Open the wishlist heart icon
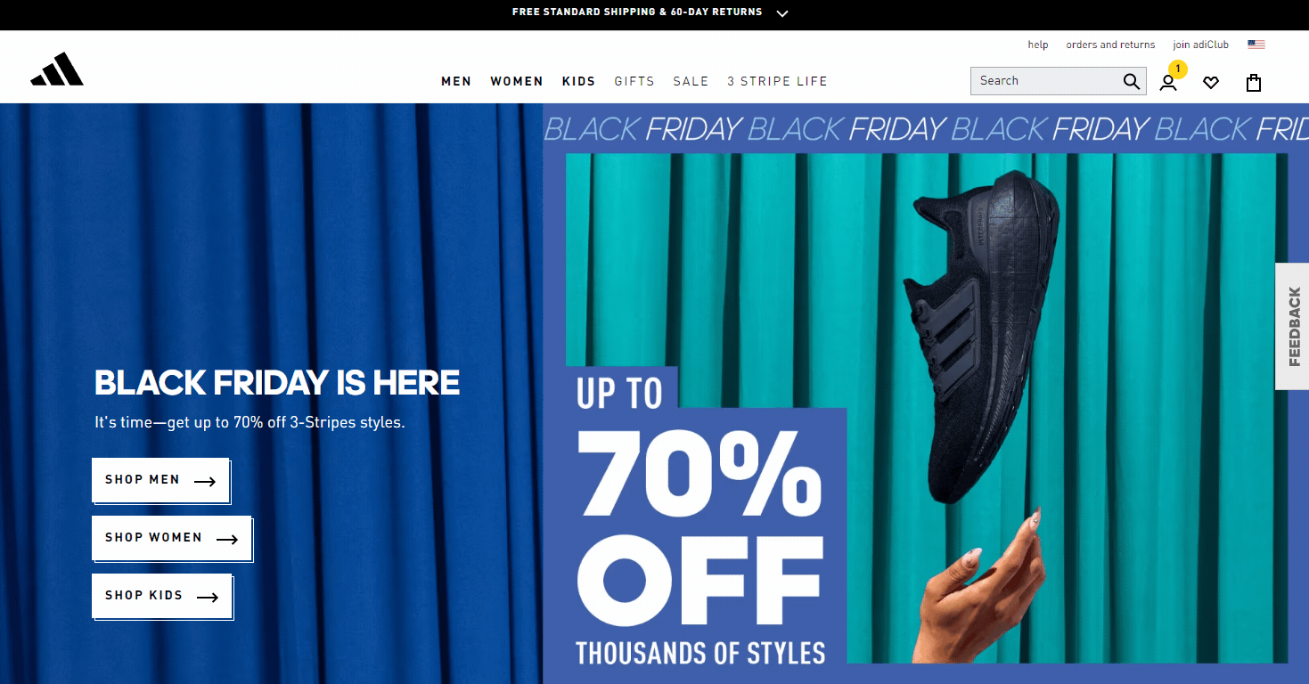This screenshot has width=1309, height=684. pos(1210,82)
